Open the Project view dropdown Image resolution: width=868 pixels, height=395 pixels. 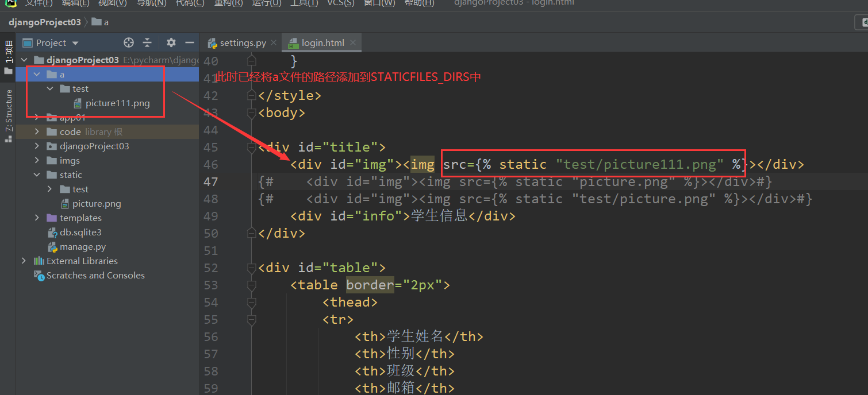[75, 43]
